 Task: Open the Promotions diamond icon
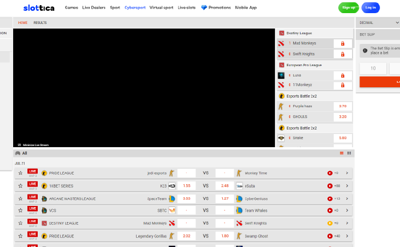click(204, 7)
